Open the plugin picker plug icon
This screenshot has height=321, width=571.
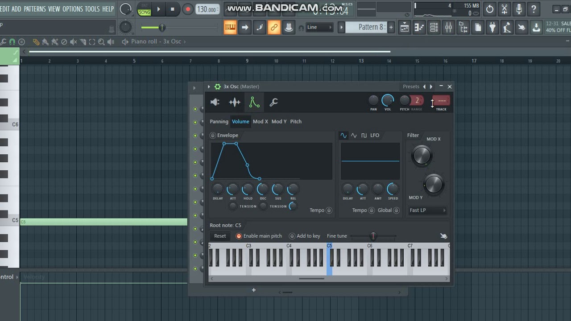[x=492, y=27]
